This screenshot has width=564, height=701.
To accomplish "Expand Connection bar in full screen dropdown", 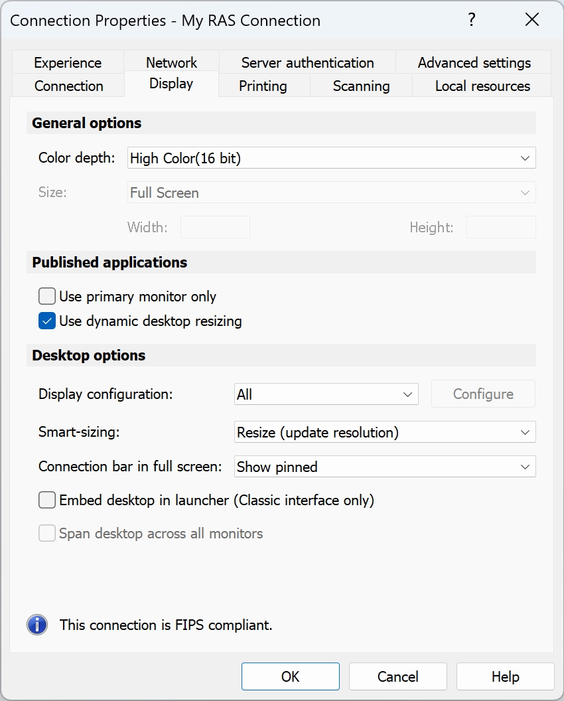I will point(385,467).
